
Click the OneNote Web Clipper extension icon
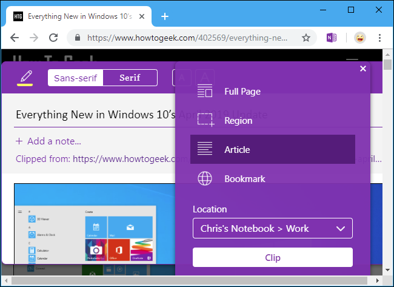(332, 38)
